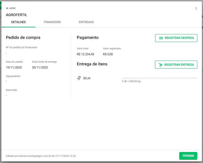Click the delivery deadline 30/11/2025
203x163 pixels.
pyautogui.click(x=40, y=67)
